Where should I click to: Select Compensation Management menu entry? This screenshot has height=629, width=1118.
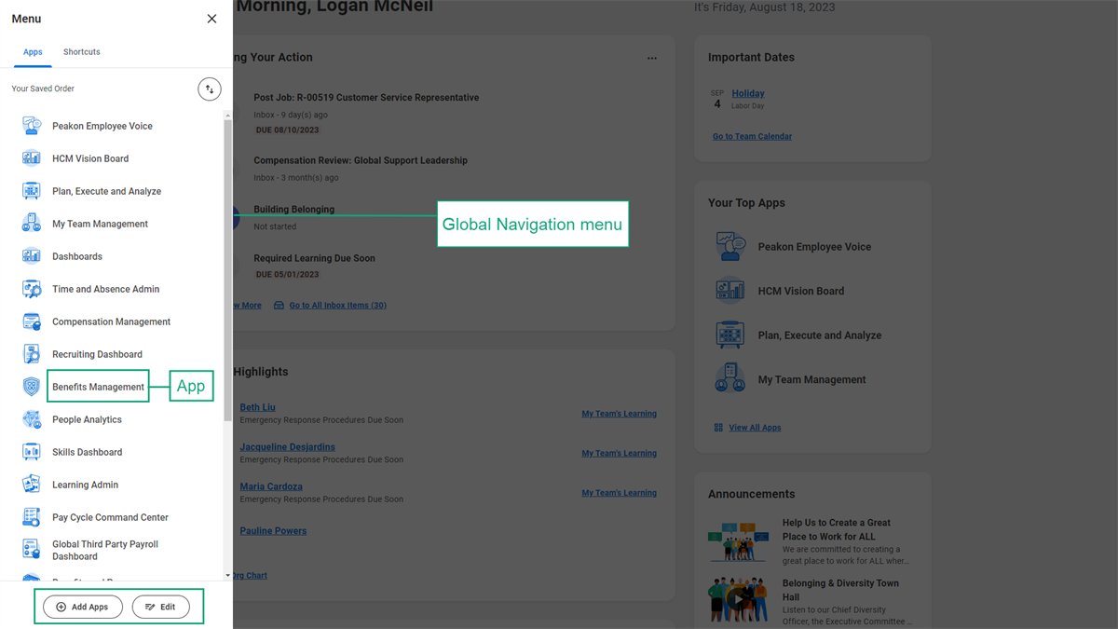point(111,321)
